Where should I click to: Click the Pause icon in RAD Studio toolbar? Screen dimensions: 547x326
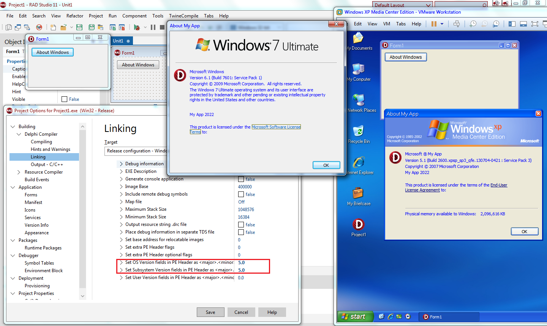[153, 27]
